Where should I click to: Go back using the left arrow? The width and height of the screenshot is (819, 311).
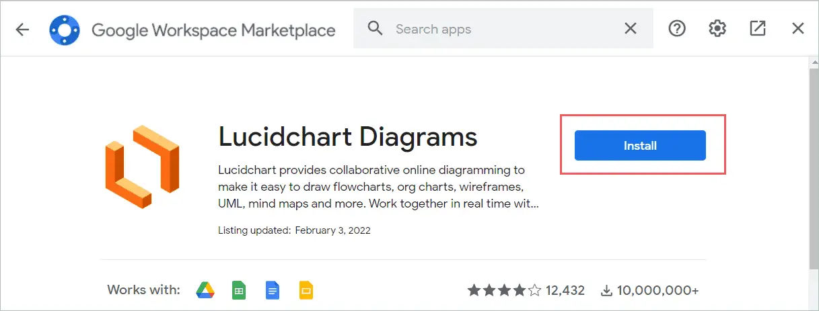23,29
